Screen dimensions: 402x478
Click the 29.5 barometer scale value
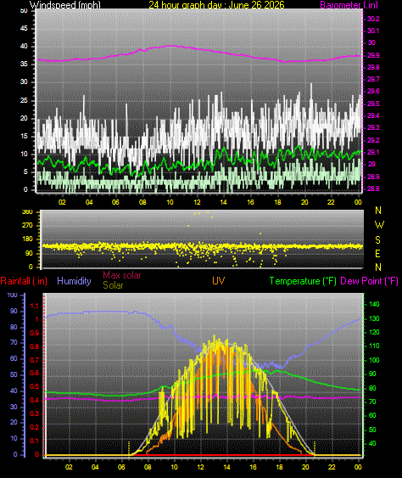pyautogui.click(x=373, y=104)
